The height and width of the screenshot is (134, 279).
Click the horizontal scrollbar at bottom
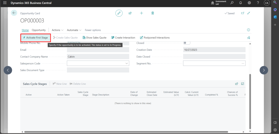(126, 132)
